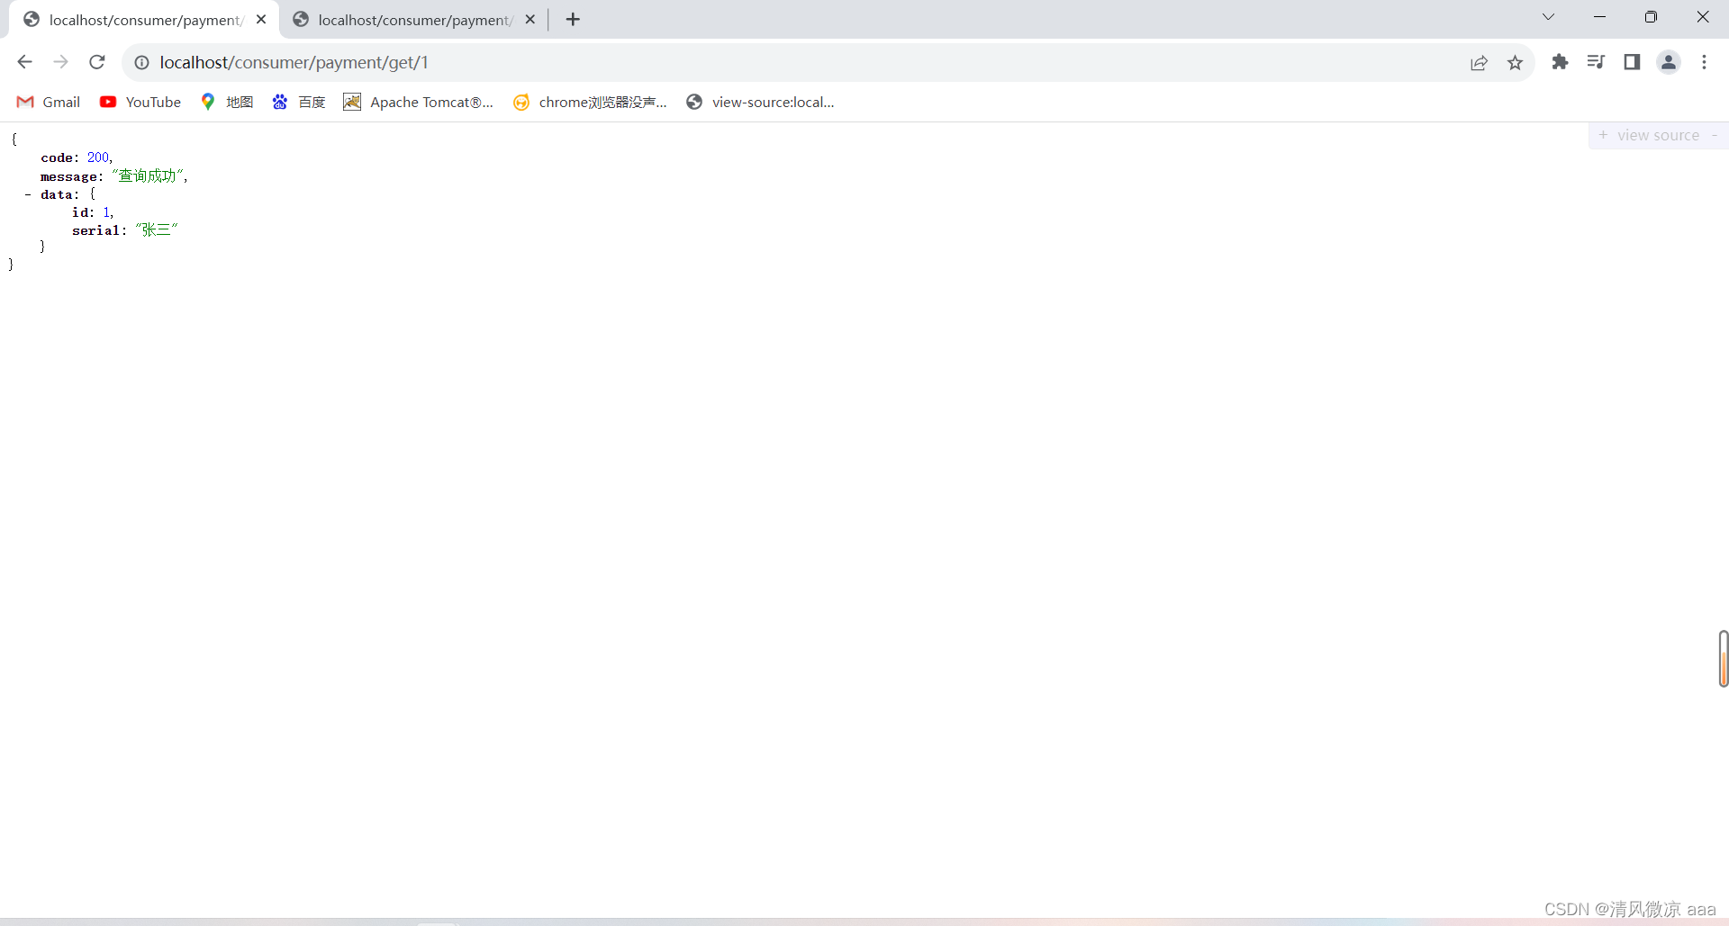Open the tab search dropdown arrow

[1548, 17]
